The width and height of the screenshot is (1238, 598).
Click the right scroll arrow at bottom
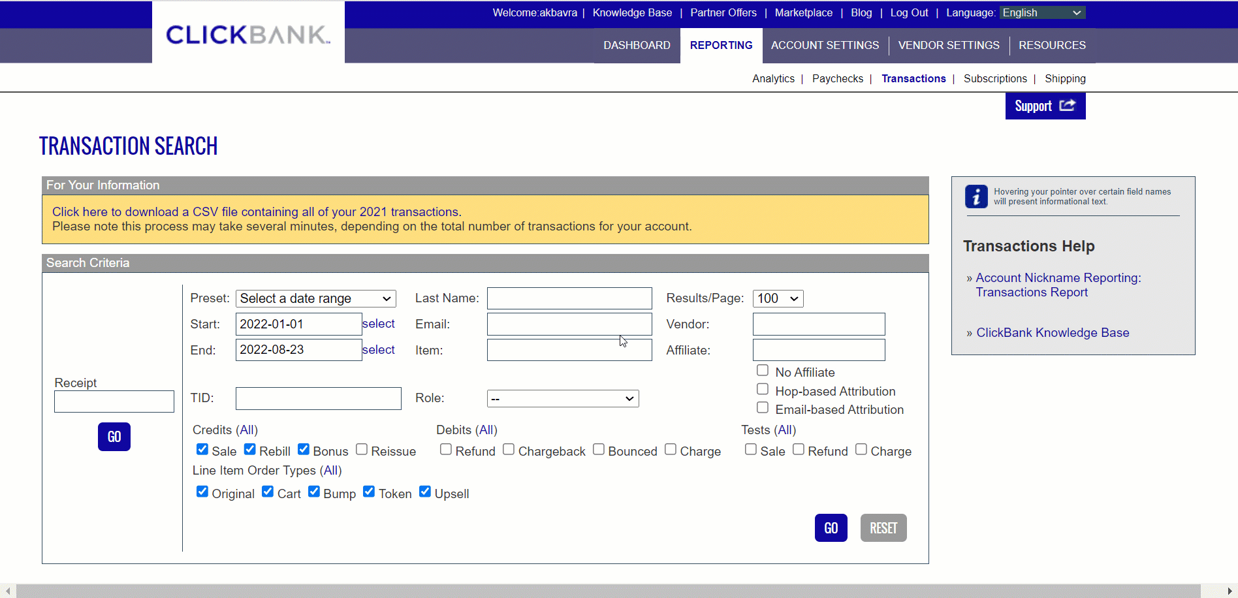[x=1230, y=591]
